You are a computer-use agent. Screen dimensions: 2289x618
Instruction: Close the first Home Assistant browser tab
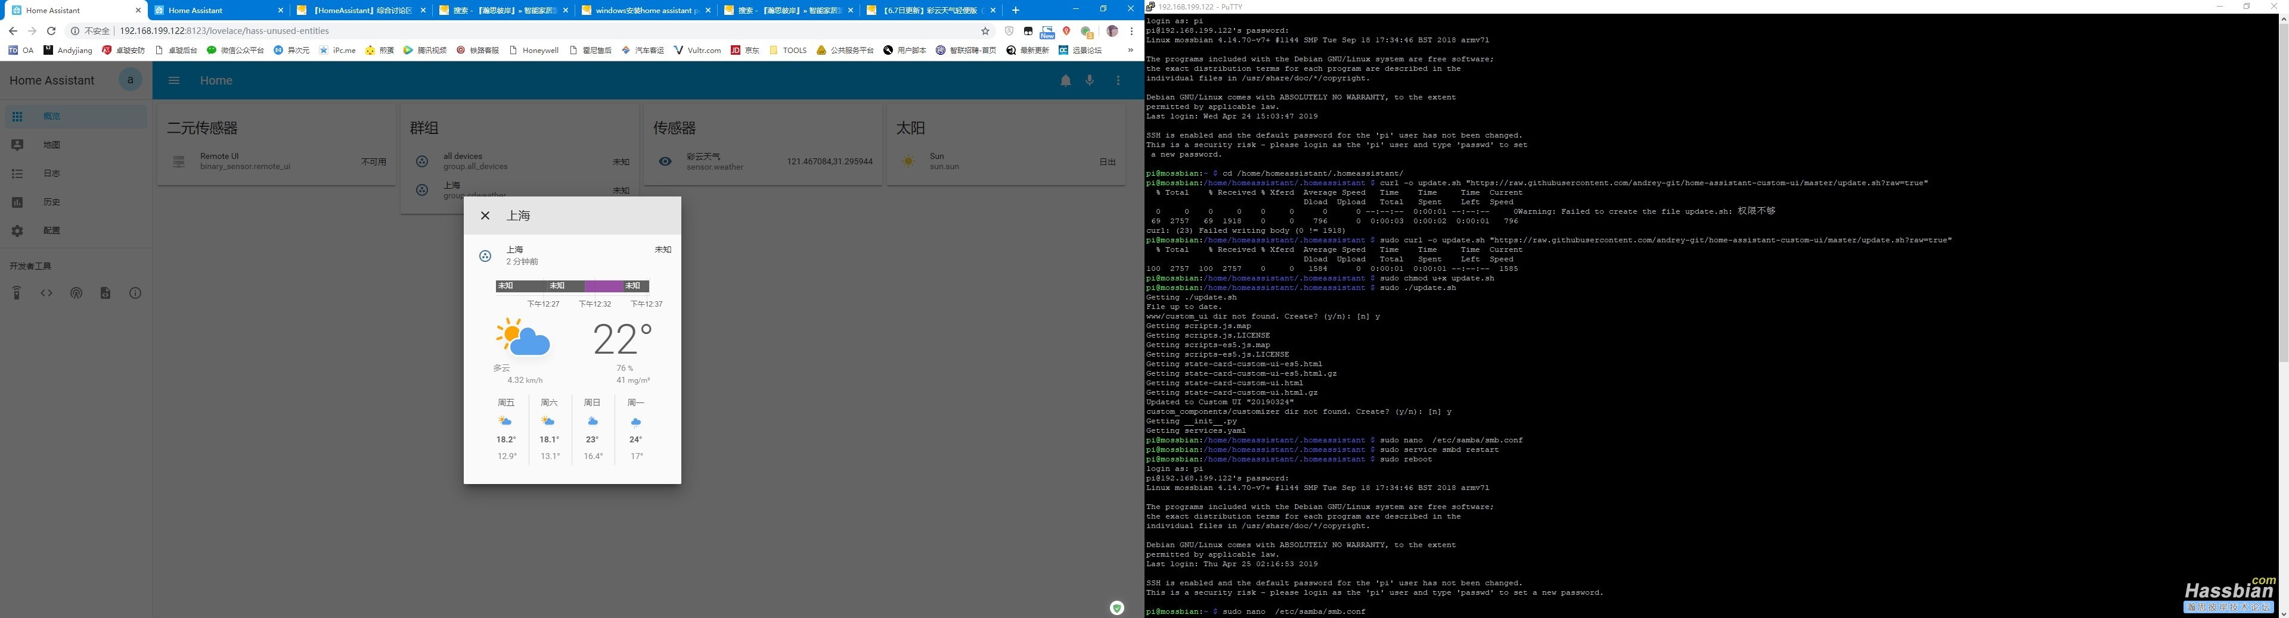tap(138, 11)
